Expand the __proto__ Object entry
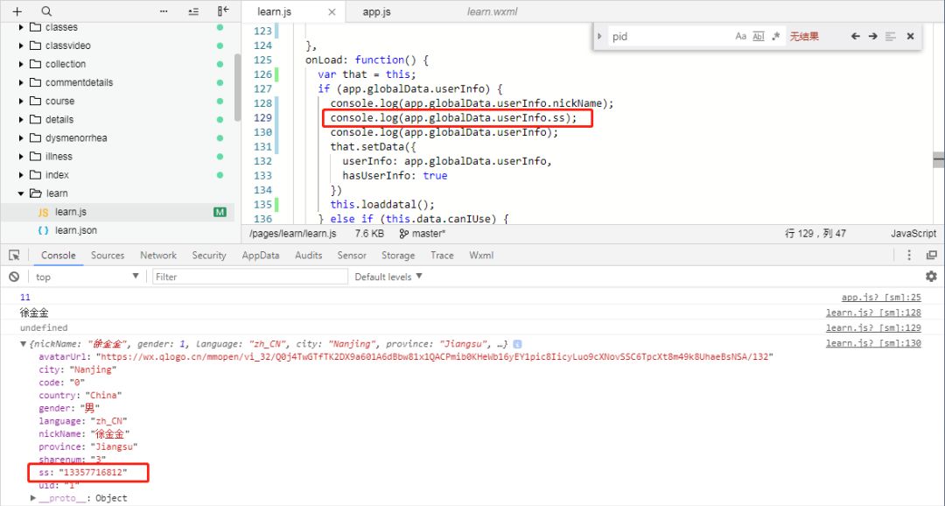This screenshot has width=945, height=506. 34,498
